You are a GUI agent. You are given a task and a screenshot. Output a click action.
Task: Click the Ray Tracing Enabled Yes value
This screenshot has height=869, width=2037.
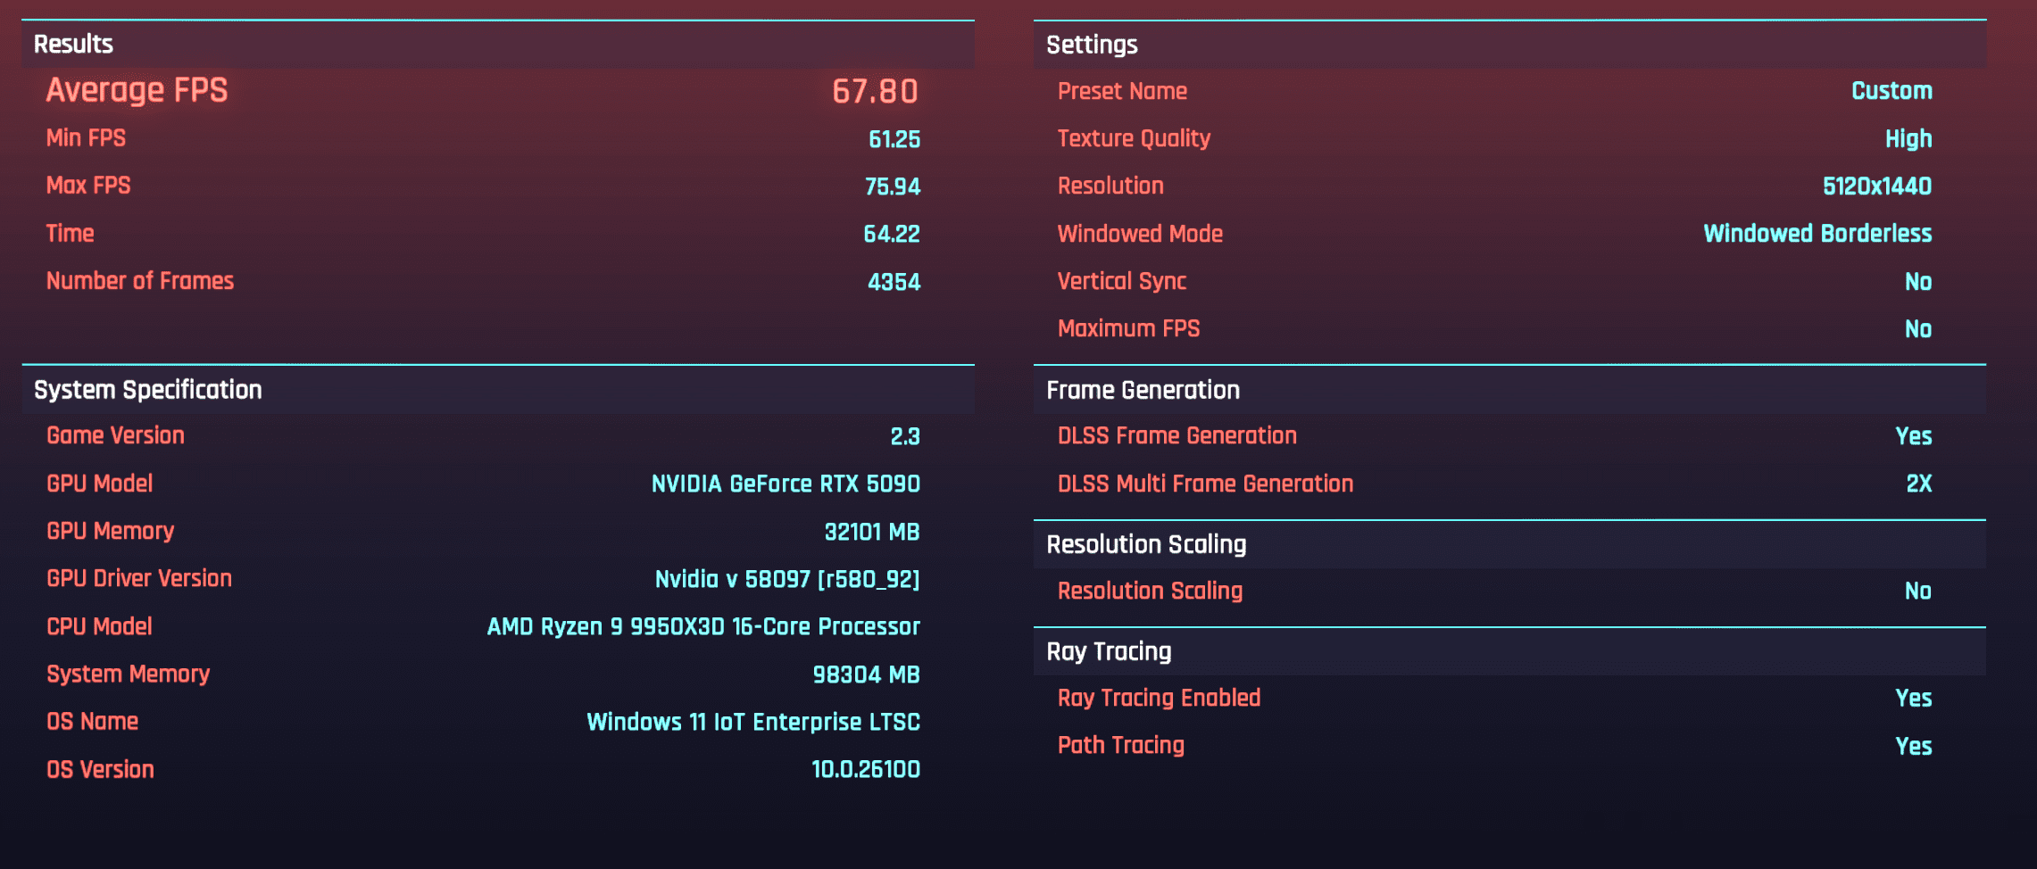click(x=1914, y=698)
